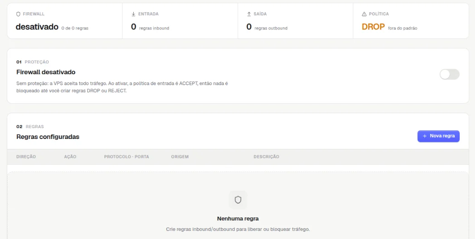Click the orange DROP policy value
This screenshot has width=475, height=239.
373,27
